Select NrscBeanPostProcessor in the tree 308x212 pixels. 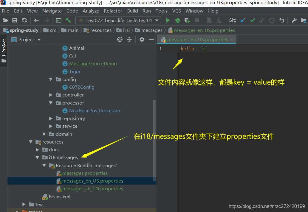point(95,111)
